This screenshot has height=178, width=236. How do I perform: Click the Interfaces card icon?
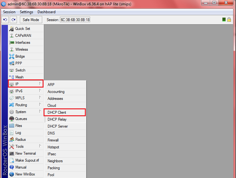tap(12, 43)
